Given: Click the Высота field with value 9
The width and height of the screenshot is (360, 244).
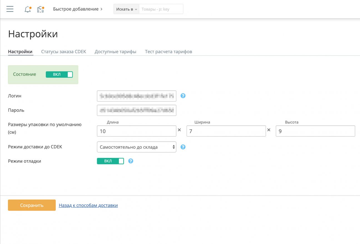Looking at the screenshot, I should click(315, 131).
